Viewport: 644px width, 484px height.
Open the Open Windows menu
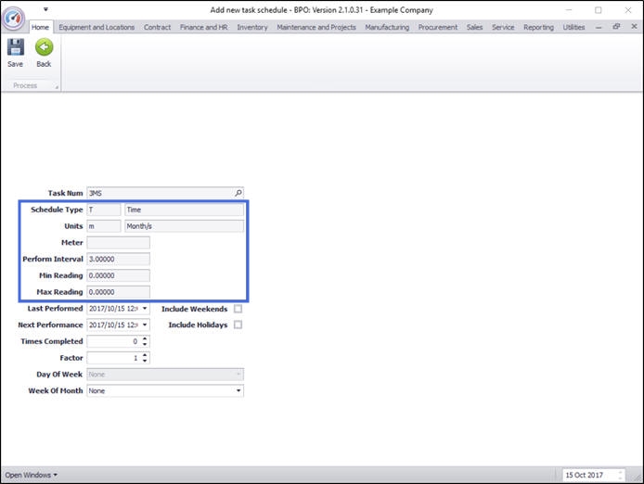tap(32, 475)
